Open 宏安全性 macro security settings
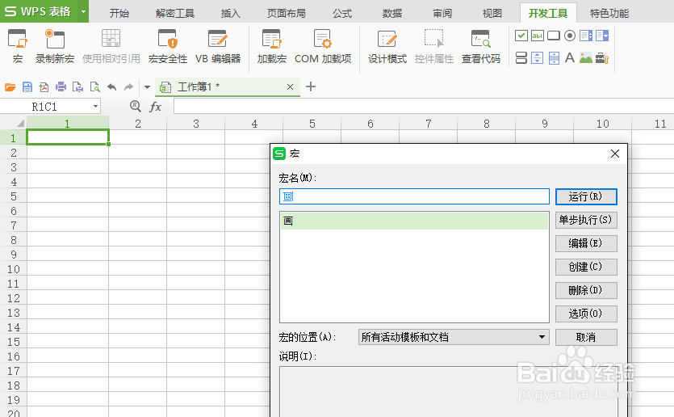The image size is (674, 417). [168, 47]
